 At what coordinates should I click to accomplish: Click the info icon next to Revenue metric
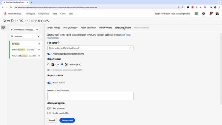click(x=39, y=44)
